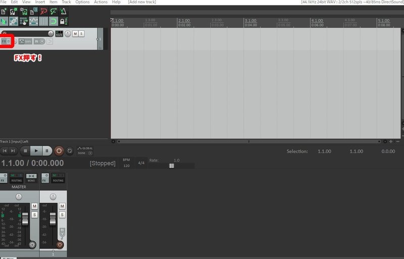Click the audio device status text at top right
The width and height of the screenshot is (404, 259).
pyautogui.click(x=352, y=2)
